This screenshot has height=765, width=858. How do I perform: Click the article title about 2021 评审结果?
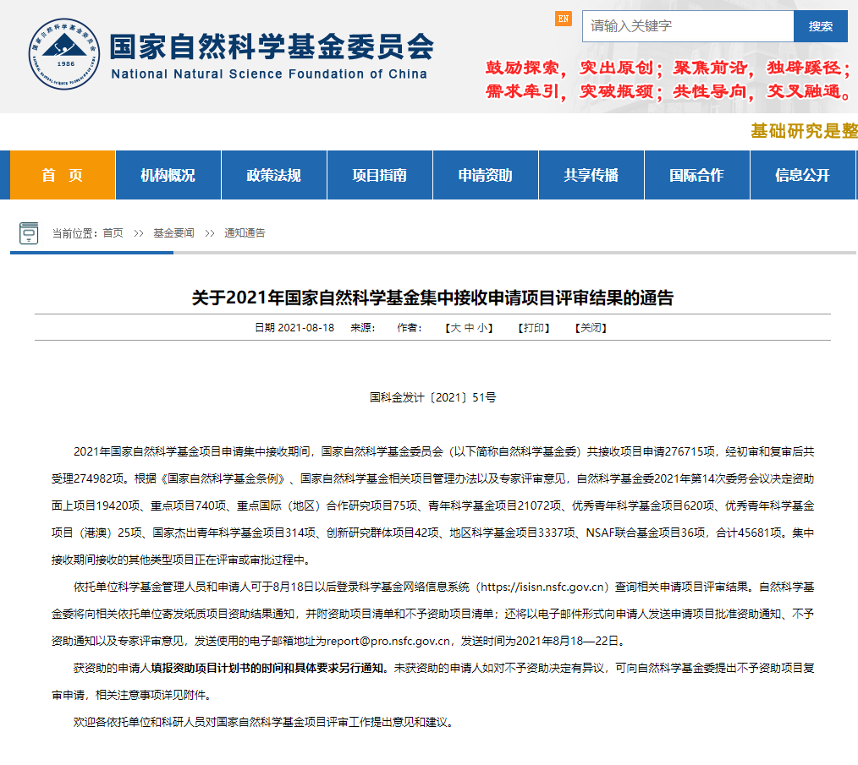(x=432, y=298)
